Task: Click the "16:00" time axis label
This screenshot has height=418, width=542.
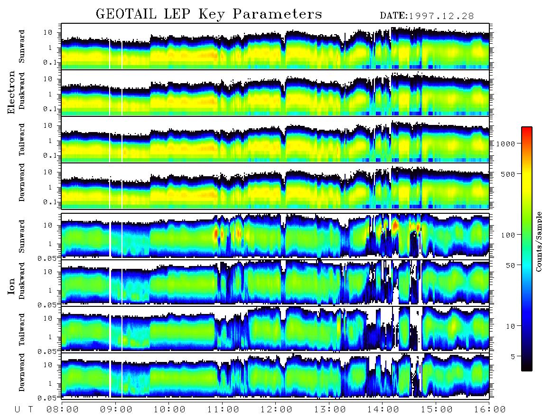Action: (x=490, y=409)
